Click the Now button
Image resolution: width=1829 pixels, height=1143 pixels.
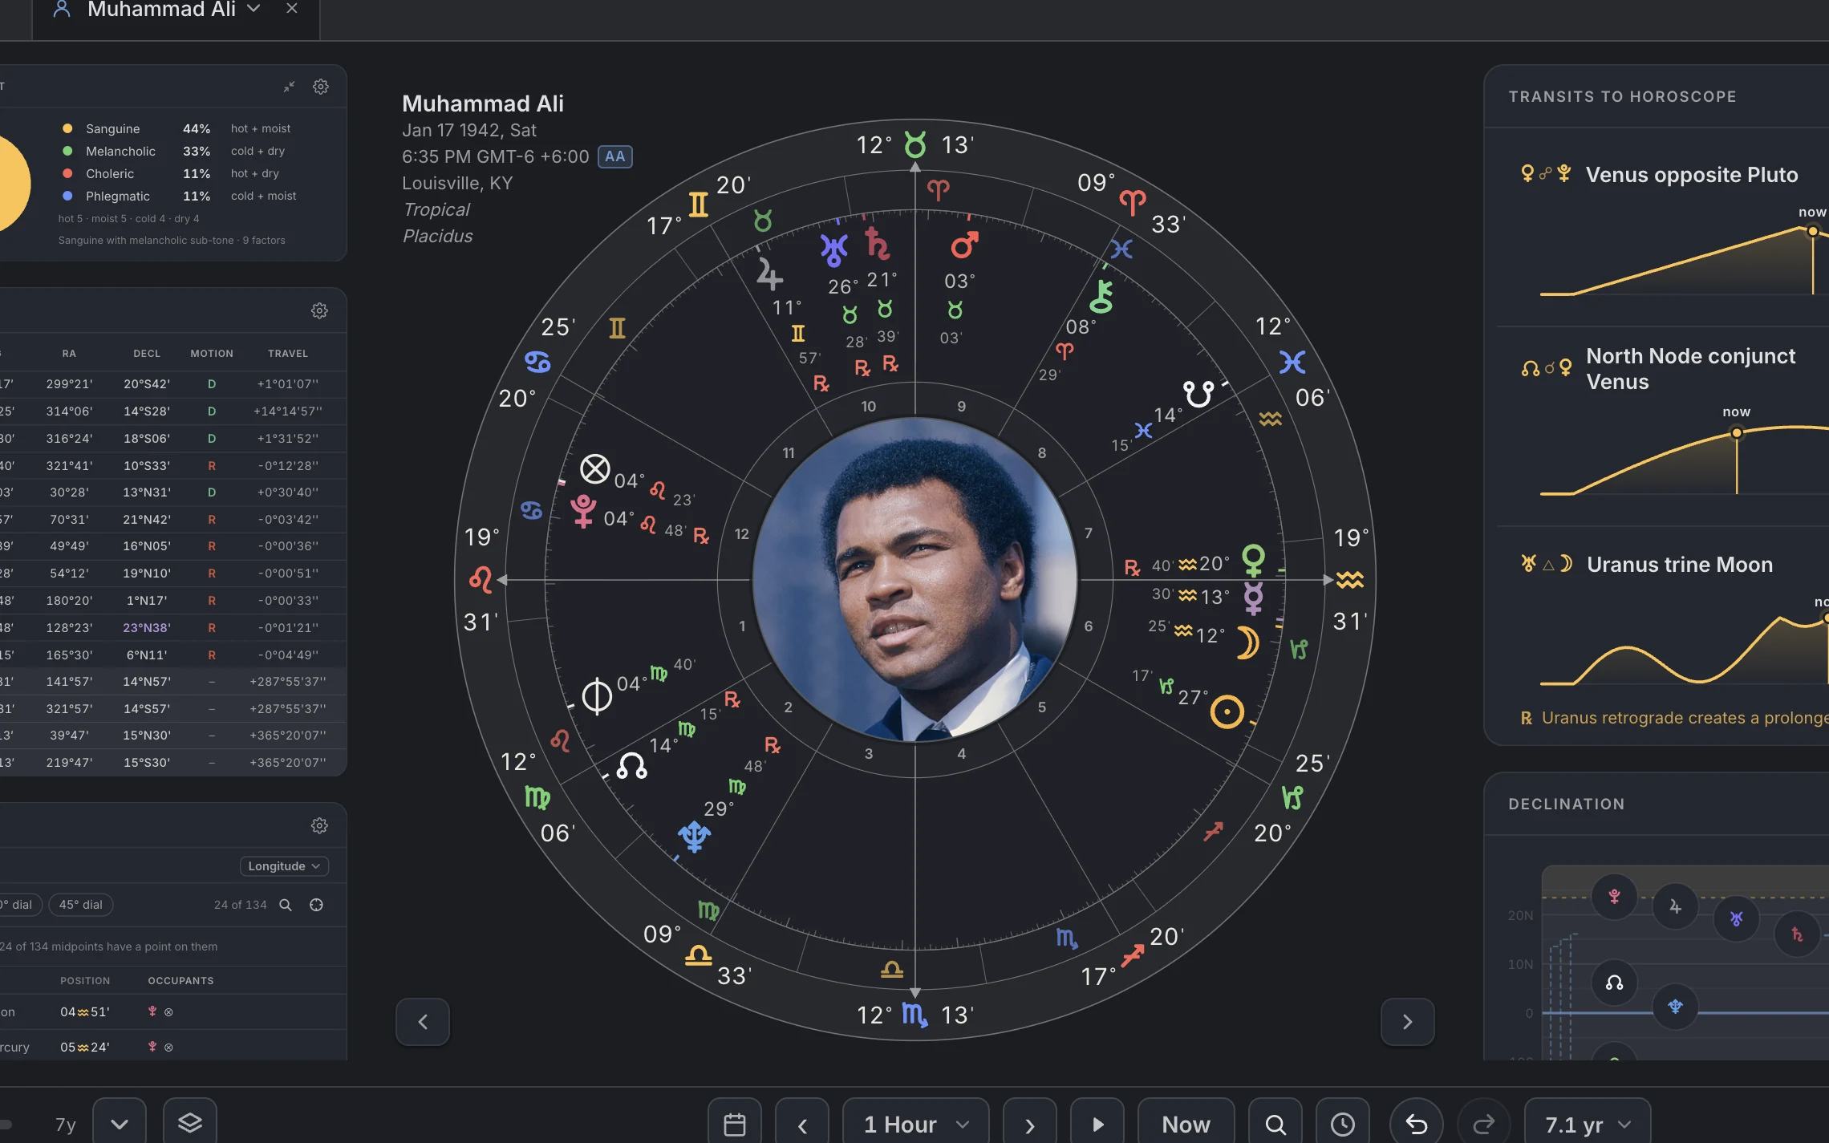pyautogui.click(x=1186, y=1124)
